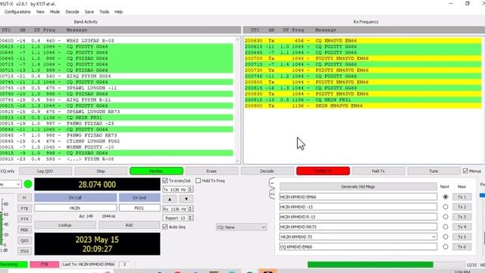Viewport: 485px width, 273px height.
Task: Click the green CAT status indicator
Action: coord(28,184)
